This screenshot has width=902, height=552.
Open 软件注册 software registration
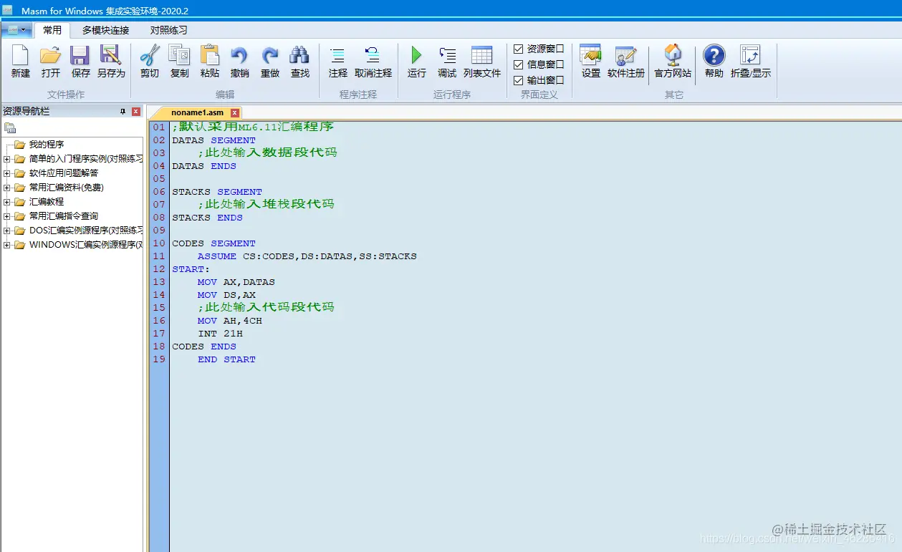[x=626, y=62]
